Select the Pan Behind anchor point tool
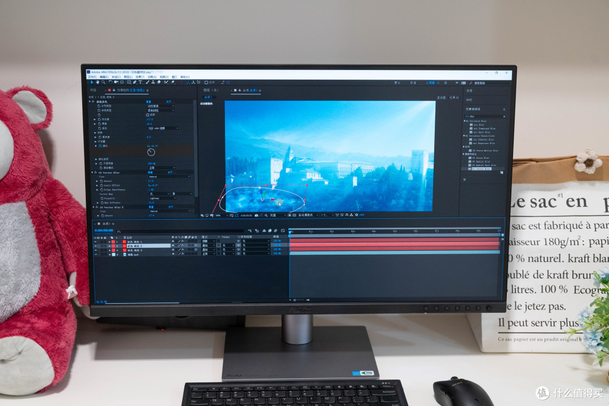The width and height of the screenshot is (609, 406). (122, 82)
